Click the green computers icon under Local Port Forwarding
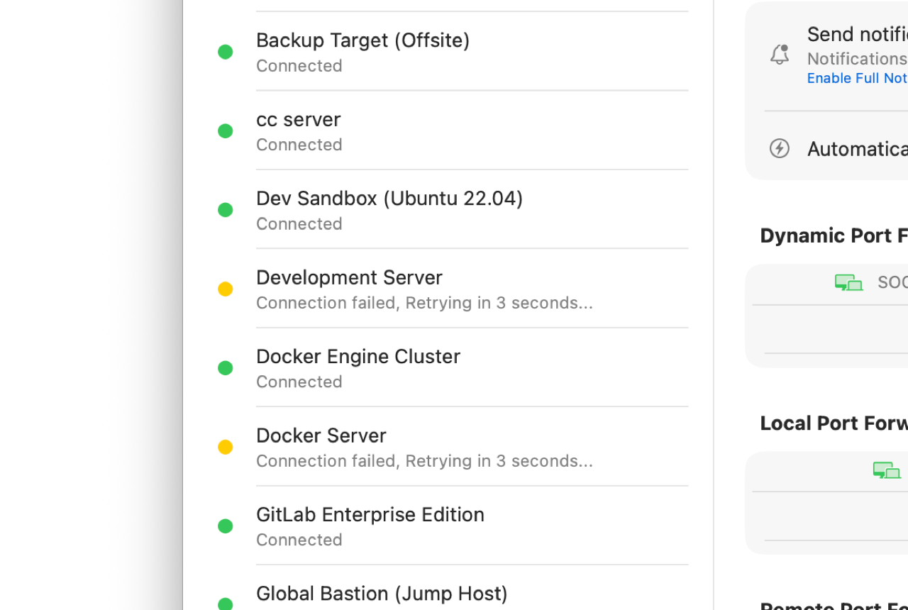The image size is (908, 610). pos(887,470)
